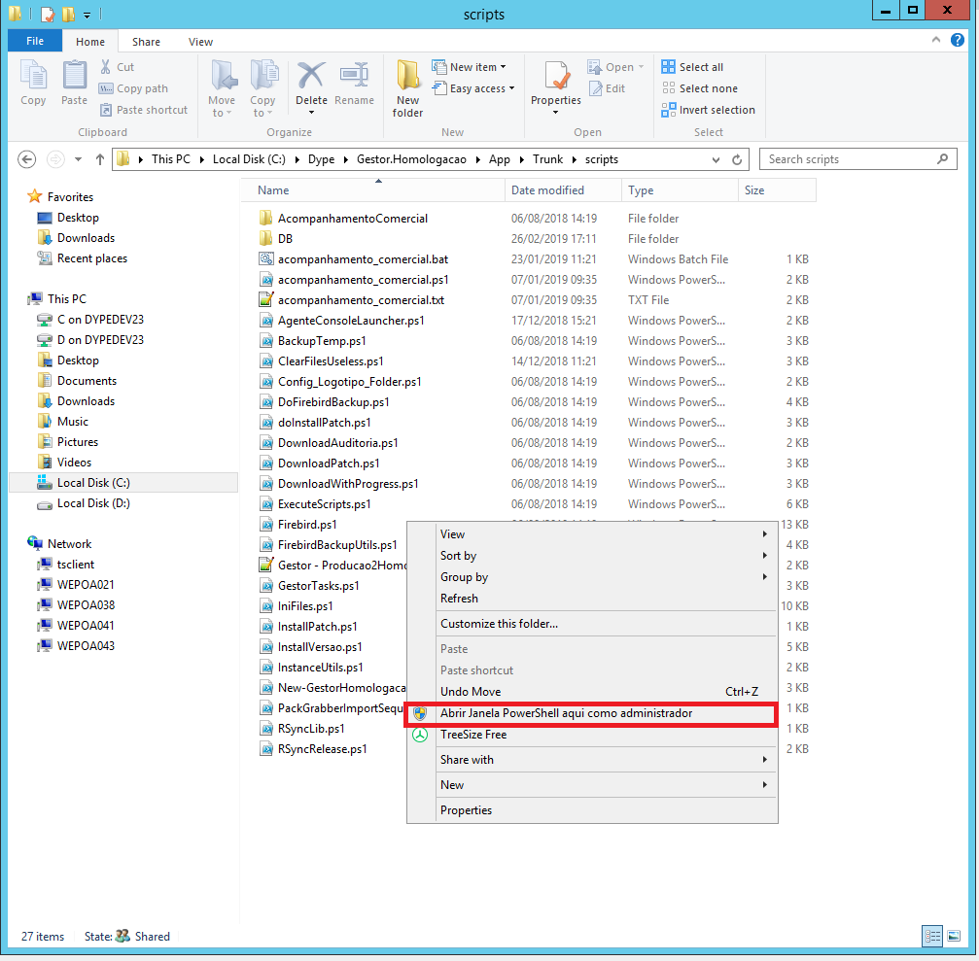Click the Copy path icon

(x=106, y=88)
